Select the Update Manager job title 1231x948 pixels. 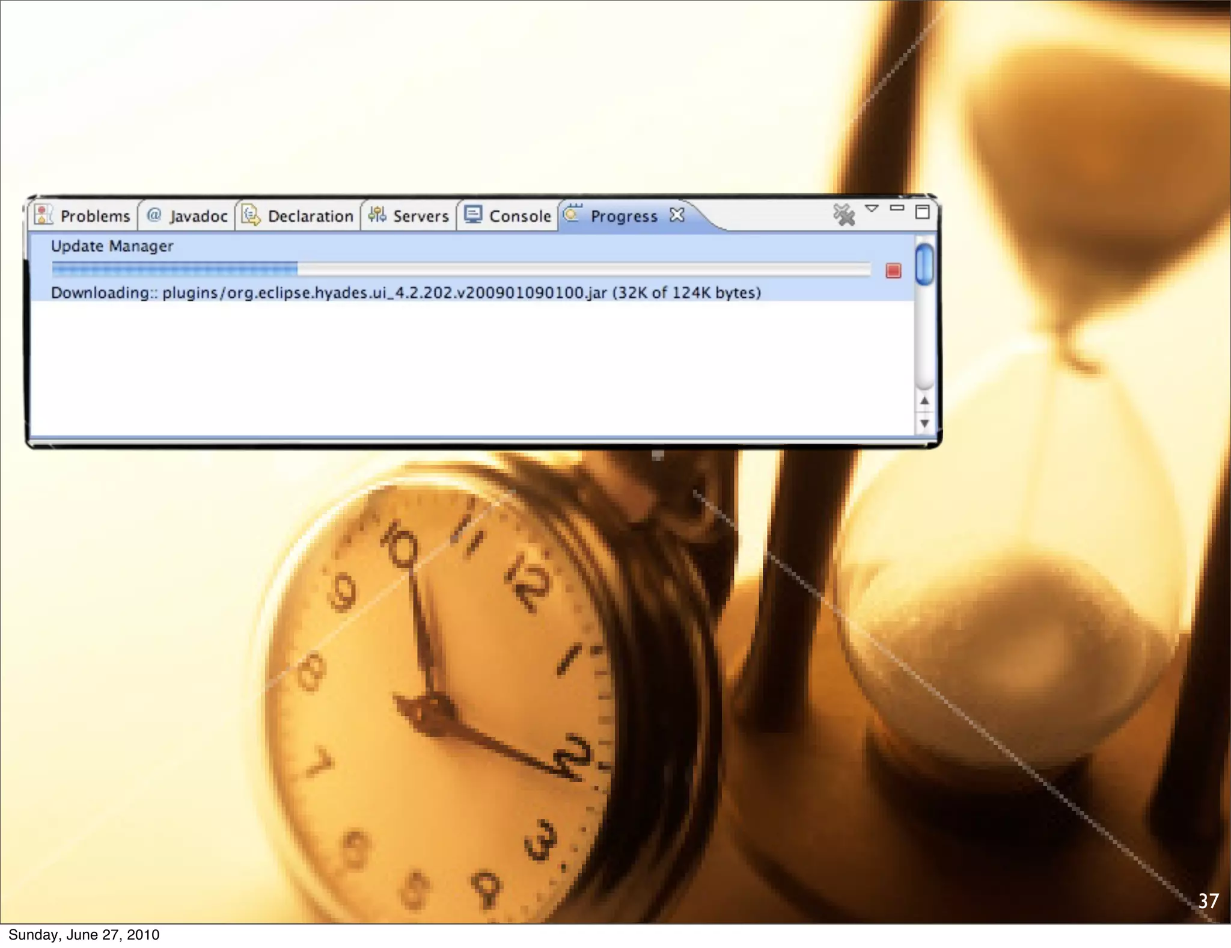pyautogui.click(x=112, y=246)
